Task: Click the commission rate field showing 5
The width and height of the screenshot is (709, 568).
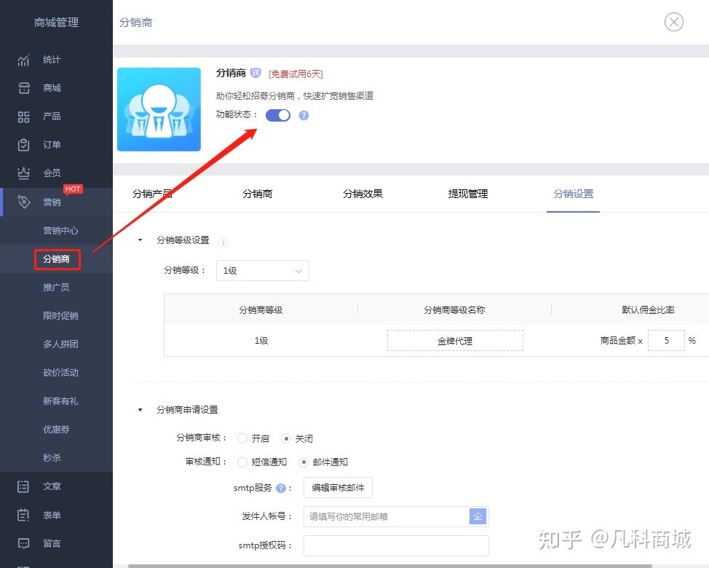Action: [667, 341]
